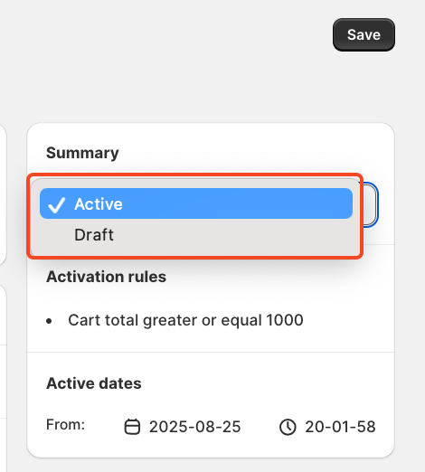Screen dimensions: 425x472
Task: Click the 1000 value in activation rule
Action: 285,320
